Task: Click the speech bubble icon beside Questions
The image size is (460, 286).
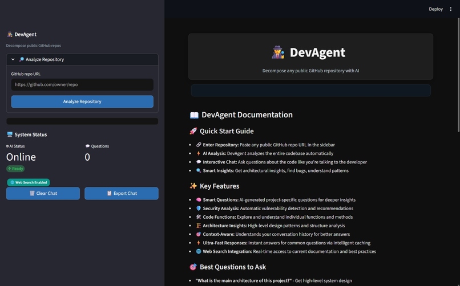Action: pyautogui.click(x=87, y=146)
